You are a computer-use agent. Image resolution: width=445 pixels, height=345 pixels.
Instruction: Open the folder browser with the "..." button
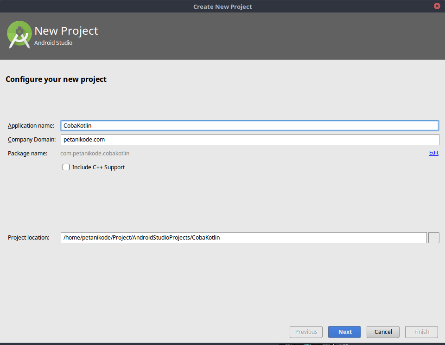(433, 237)
